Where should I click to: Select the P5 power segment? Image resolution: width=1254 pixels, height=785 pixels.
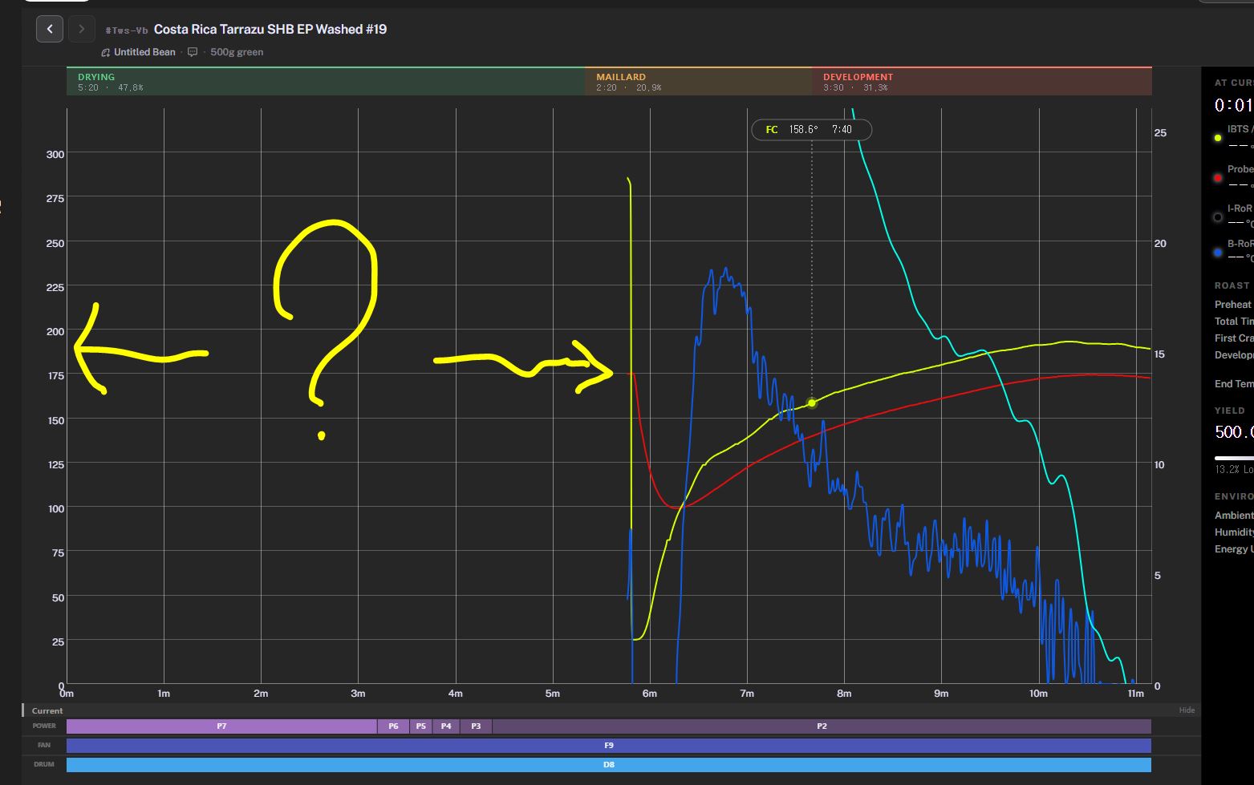[421, 726]
